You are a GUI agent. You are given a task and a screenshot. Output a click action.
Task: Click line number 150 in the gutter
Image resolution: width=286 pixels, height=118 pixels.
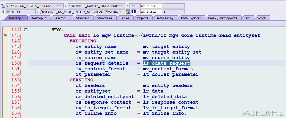tap(15, 63)
